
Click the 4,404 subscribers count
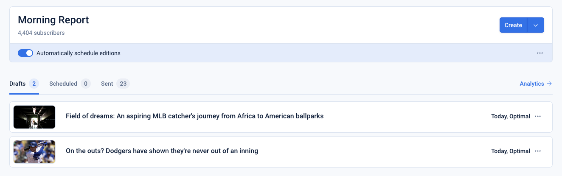tap(41, 32)
